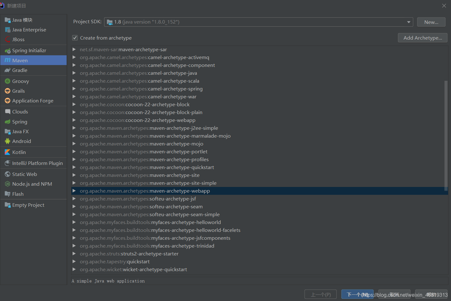Click the Spring Initializr icon
Viewport: 451px width, 301px height.
point(8,51)
